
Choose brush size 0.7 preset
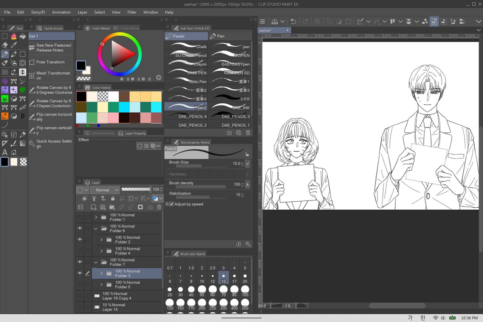coord(169,265)
